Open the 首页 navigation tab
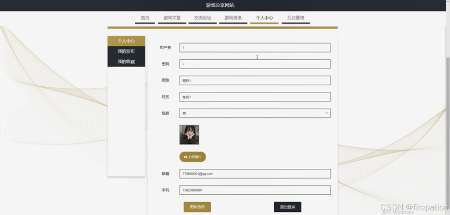Viewport: 450px width, 215px height. point(145,18)
